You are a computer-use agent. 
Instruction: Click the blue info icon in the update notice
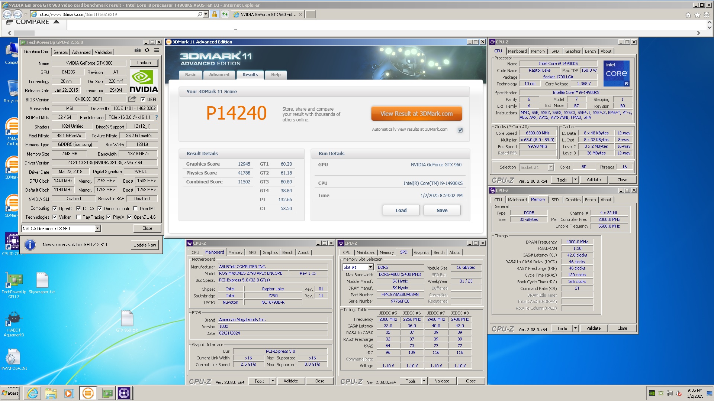(30, 245)
